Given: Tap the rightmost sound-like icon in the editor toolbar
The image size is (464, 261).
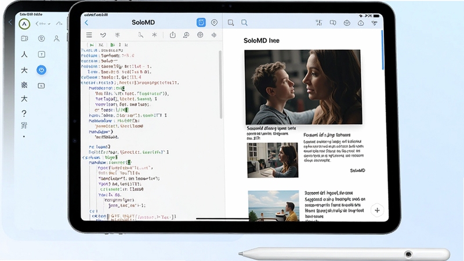Looking at the screenshot, I should 213,35.
